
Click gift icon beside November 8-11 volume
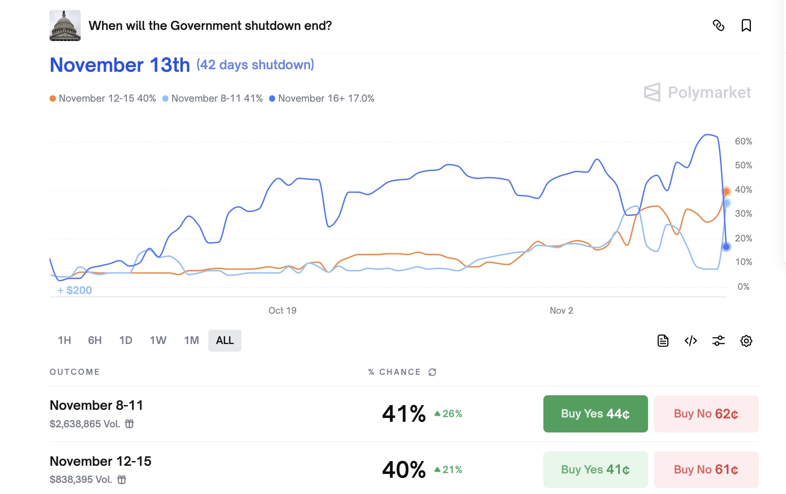pos(129,424)
